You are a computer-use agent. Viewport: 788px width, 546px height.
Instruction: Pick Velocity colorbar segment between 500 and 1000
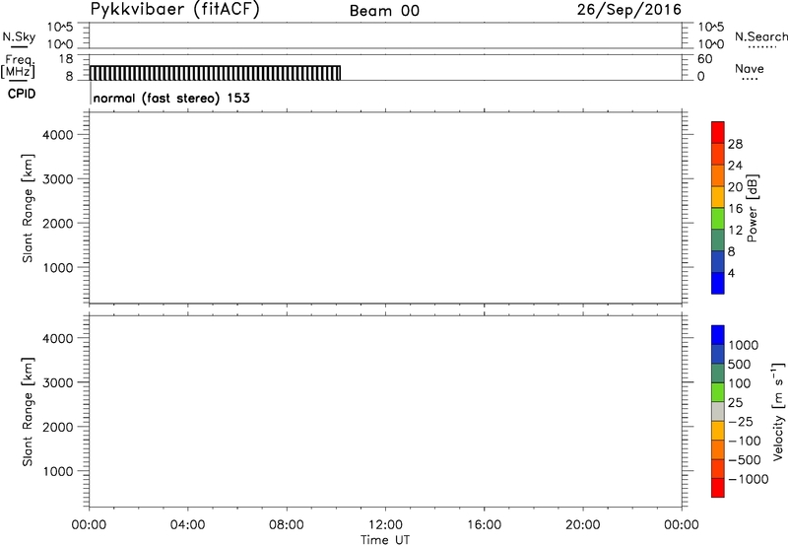coord(718,354)
